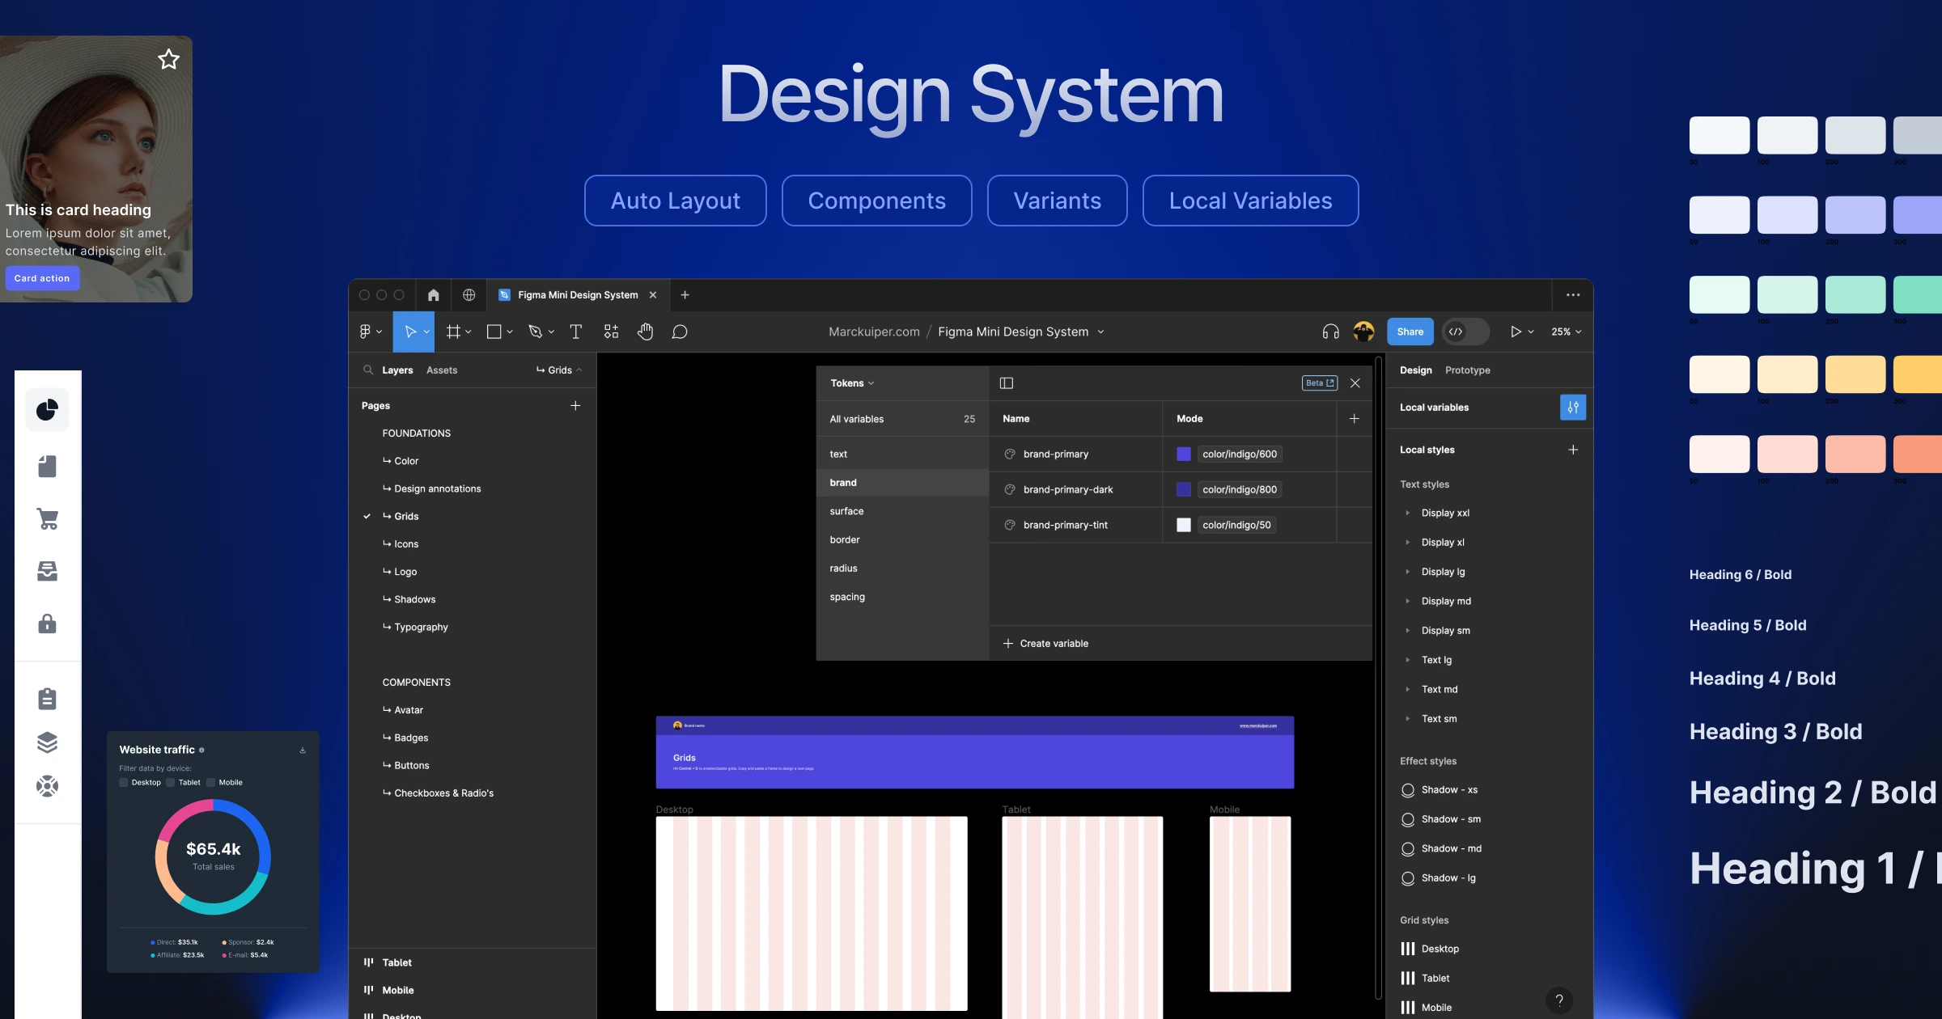Select the Rectangle shape tool
Screen dimensions: 1942x1019
click(494, 332)
